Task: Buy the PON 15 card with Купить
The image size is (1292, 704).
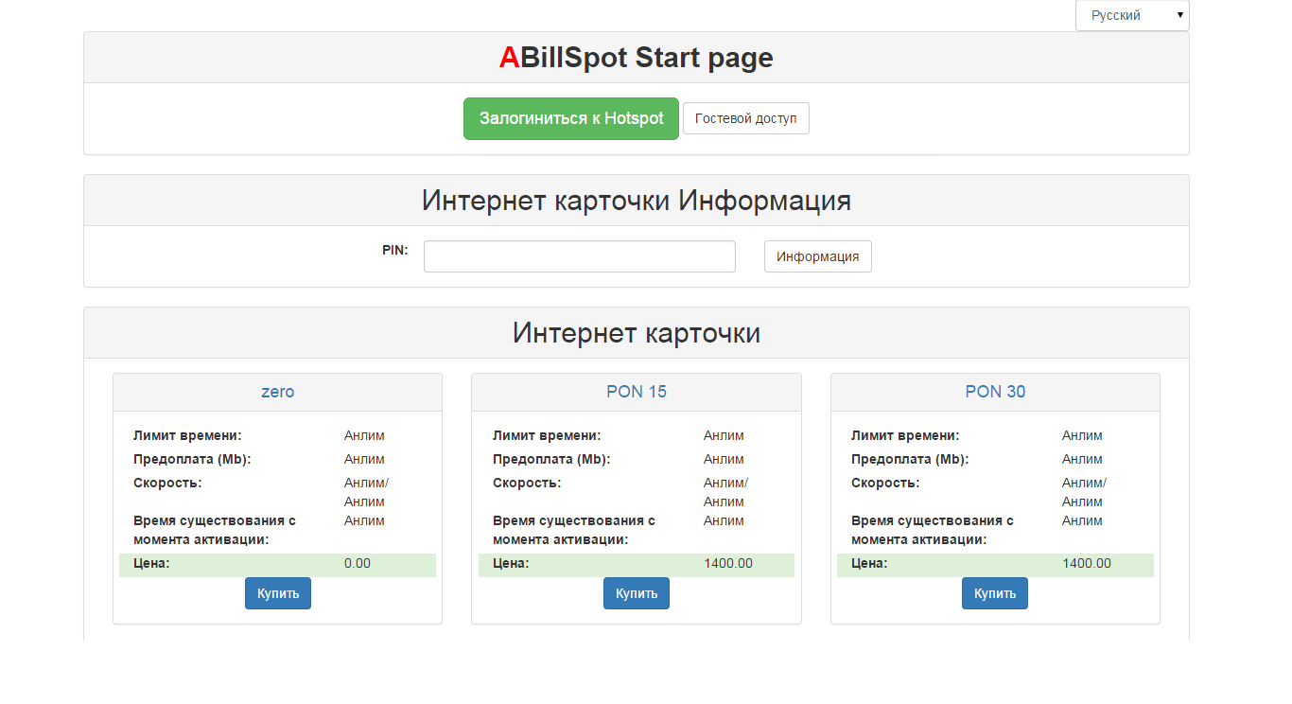Action: pos(637,593)
